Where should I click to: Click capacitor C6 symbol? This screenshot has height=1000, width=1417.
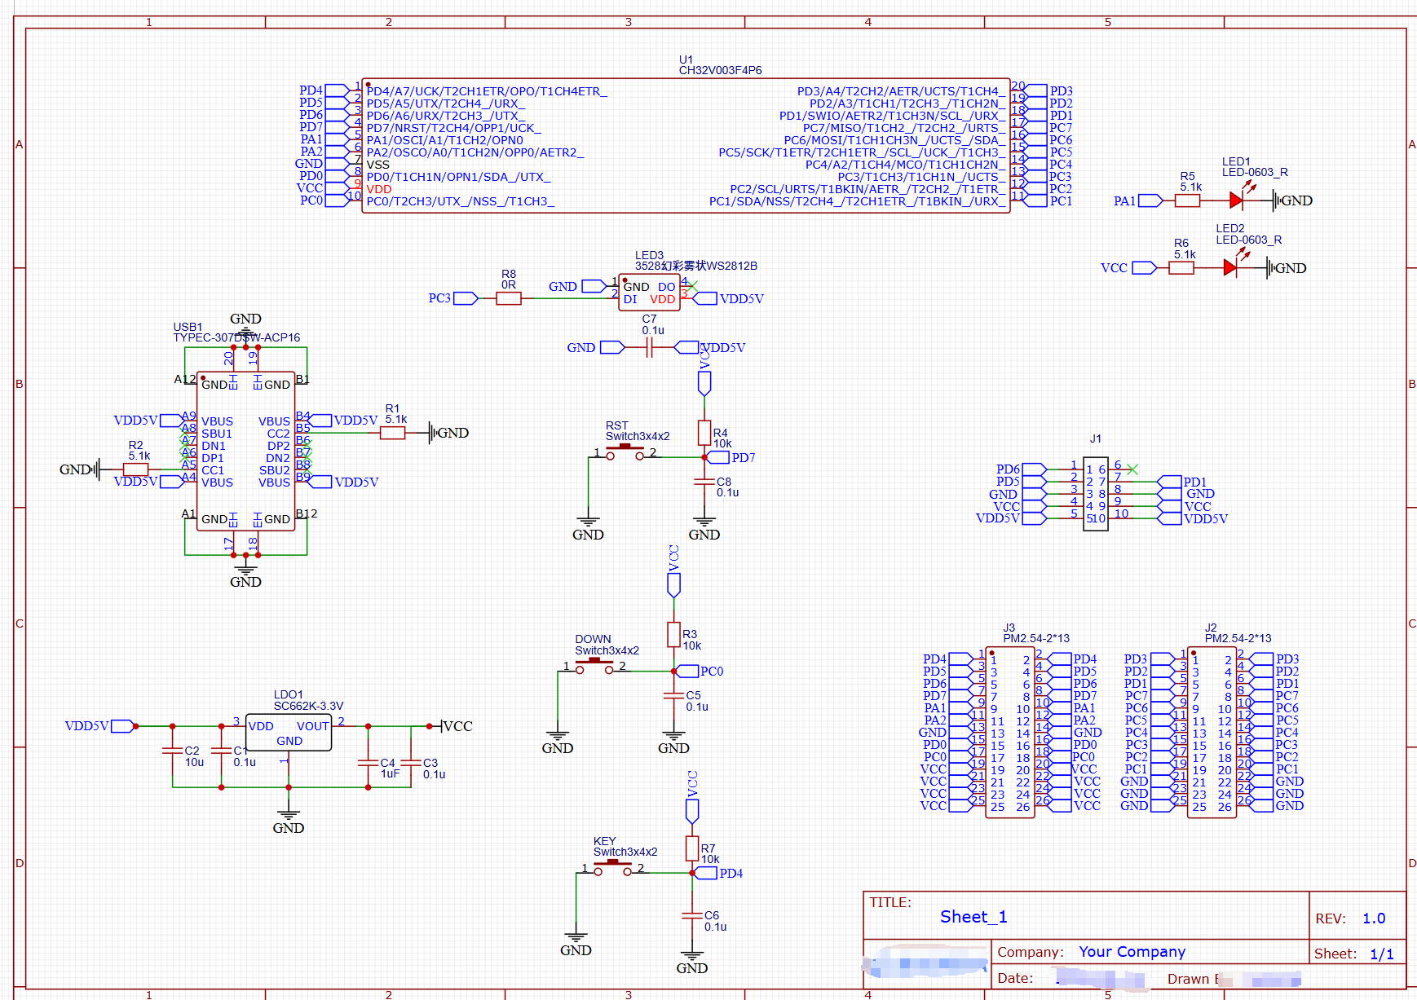[x=692, y=916]
